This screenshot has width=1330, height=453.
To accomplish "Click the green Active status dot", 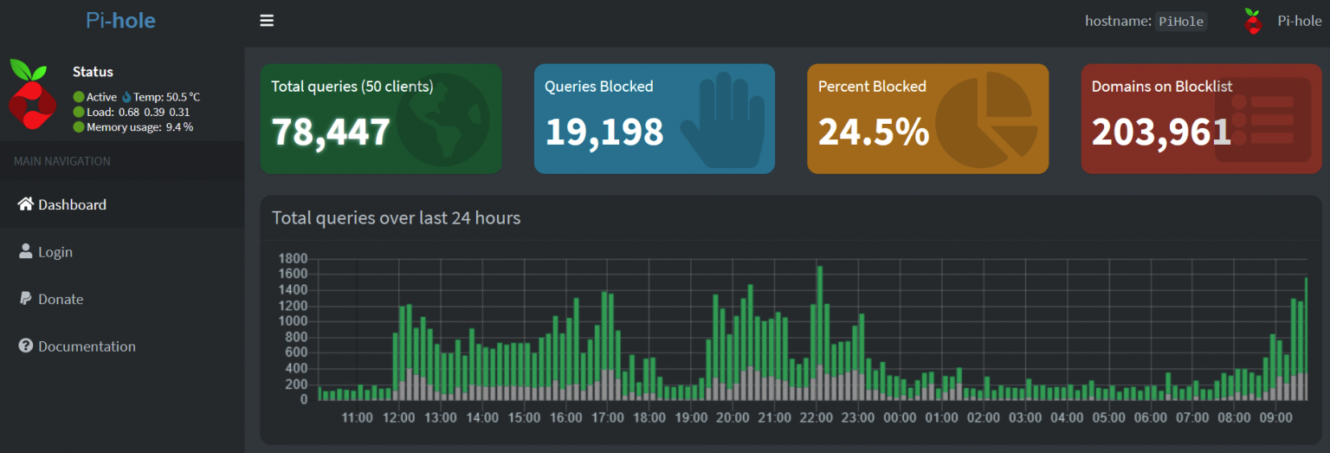I will tap(79, 97).
